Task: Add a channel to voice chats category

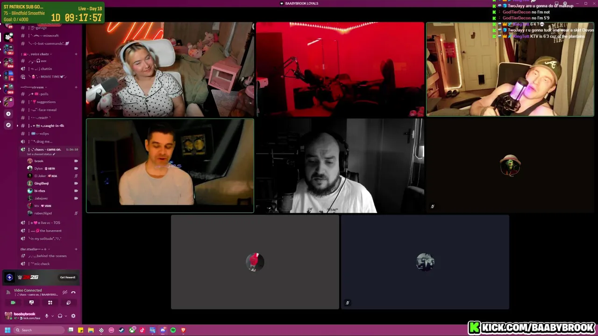Action: [x=76, y=54]
